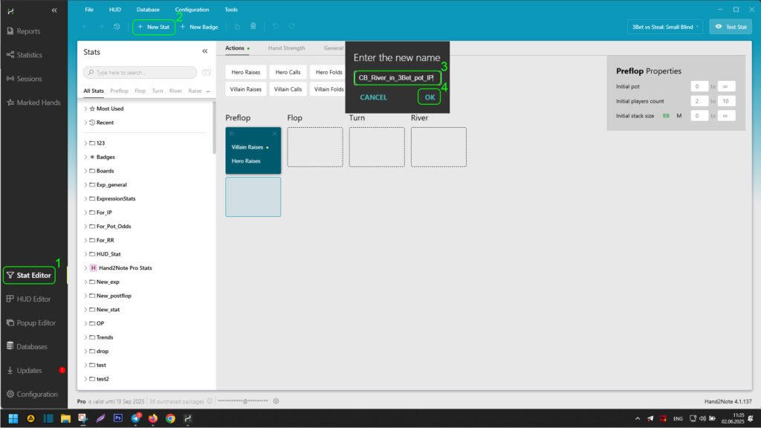Click CANCEL in the name dialog

(x=373, y=97)
